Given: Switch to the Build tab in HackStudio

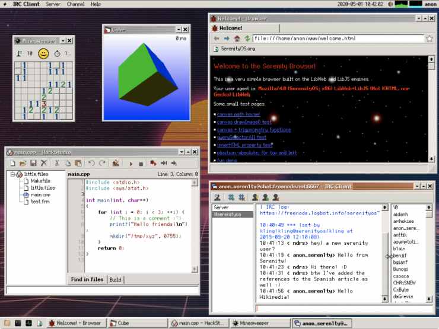Looking at the screenshot, I should tap(115, 279).
